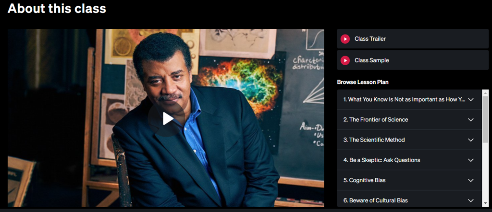Select lesson 3 The Scientific Method
Viewport: 492px width, 212px height.
(x=374, y=140)
